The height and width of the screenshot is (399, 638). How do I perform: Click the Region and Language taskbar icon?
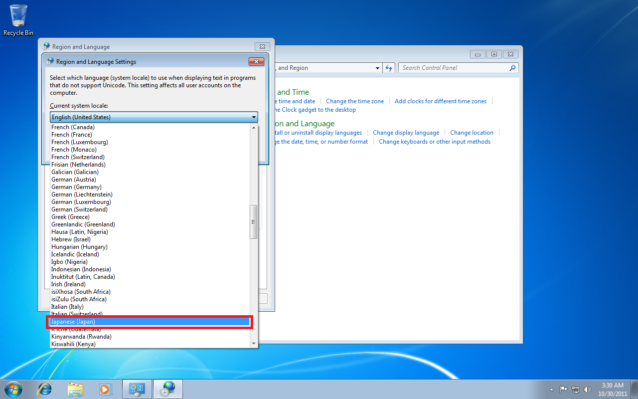click(168, 389)
